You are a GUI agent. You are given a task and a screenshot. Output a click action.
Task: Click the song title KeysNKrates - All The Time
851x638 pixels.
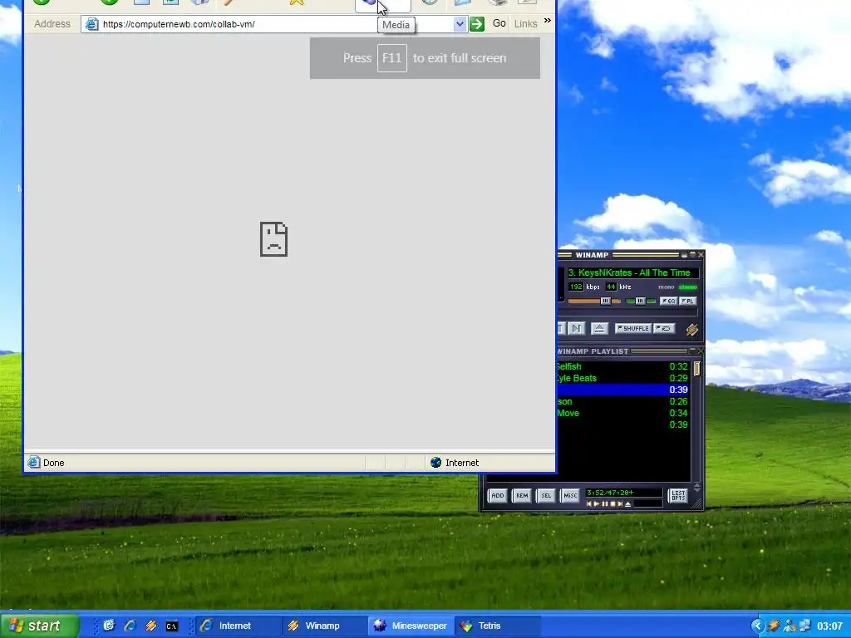pos(634,272)
